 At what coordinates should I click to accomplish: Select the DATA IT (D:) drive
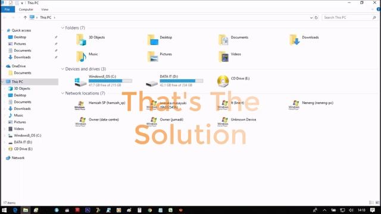tap(174, 81)
